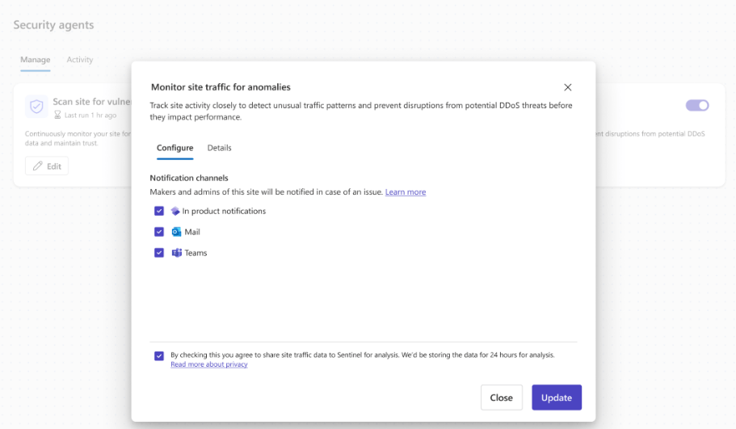The height and width of the screenshot is (429, 736).
Task: Click the Close button
Action: (x=501, y=397)
